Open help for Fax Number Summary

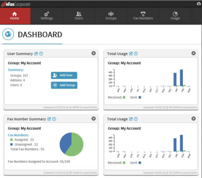[x=54, y=119]
